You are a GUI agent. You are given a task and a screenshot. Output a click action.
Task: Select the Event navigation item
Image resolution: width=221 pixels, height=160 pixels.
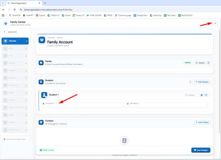(x=15, y=56)
